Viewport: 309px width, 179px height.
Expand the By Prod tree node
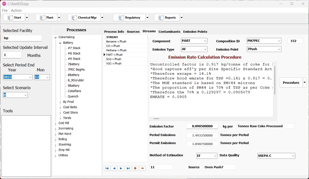pyautogui.click(x=60, y=102)
